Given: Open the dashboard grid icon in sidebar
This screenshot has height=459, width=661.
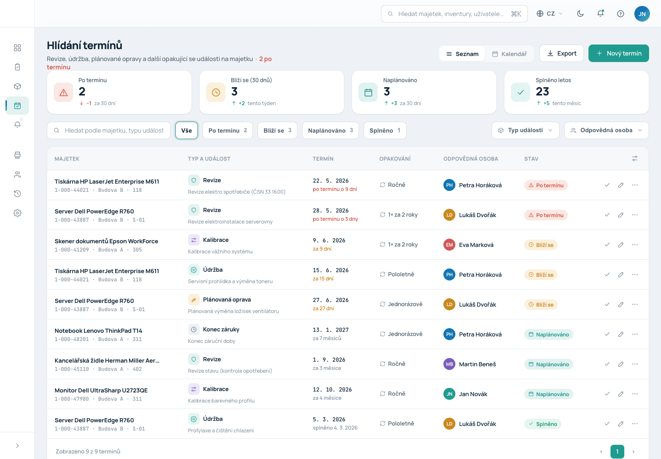Looking at the screenshot, I should click(x=17, y=48).
